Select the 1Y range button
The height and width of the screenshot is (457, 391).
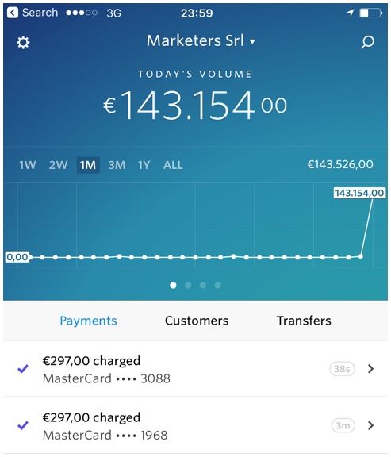144,165
